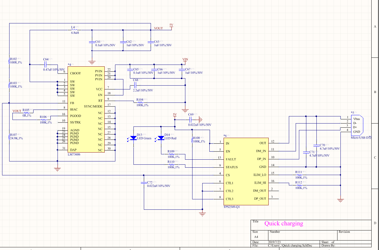
Task: Select the red LED D14 symbol
Action: (161, 138)
